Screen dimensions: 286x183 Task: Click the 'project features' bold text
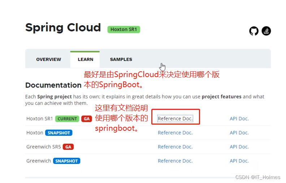click(221, 97)
